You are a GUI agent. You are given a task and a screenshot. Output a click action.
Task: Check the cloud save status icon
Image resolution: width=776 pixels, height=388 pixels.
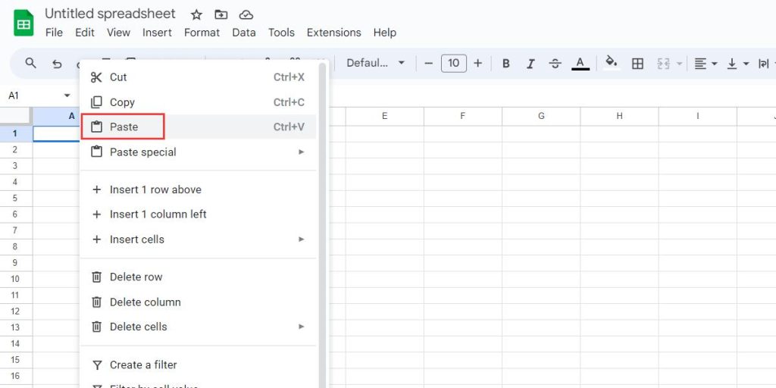[x=246, y=15]
